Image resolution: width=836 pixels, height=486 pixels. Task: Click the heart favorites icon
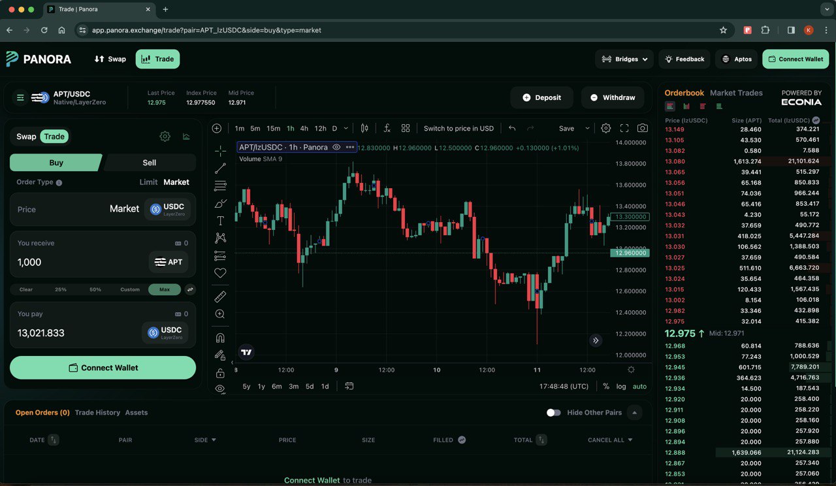[x=220, y=273]
